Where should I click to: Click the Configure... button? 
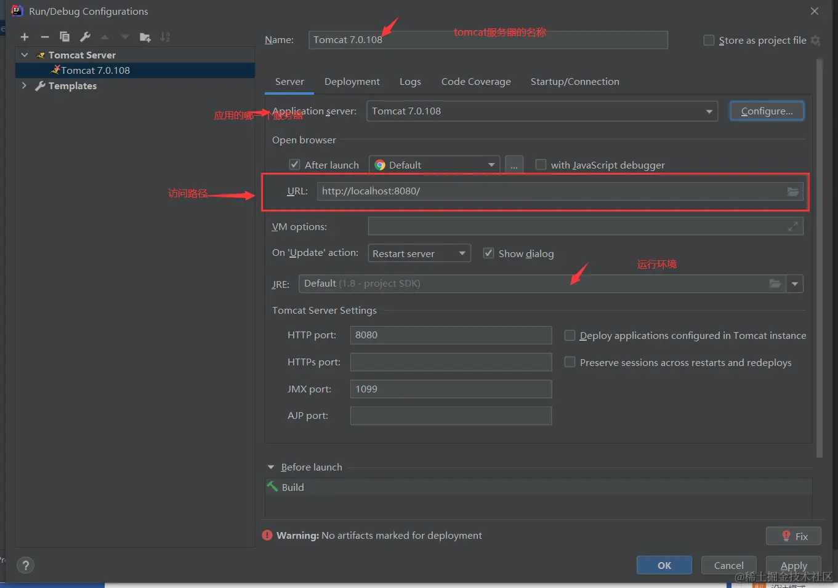pos(767,111)
